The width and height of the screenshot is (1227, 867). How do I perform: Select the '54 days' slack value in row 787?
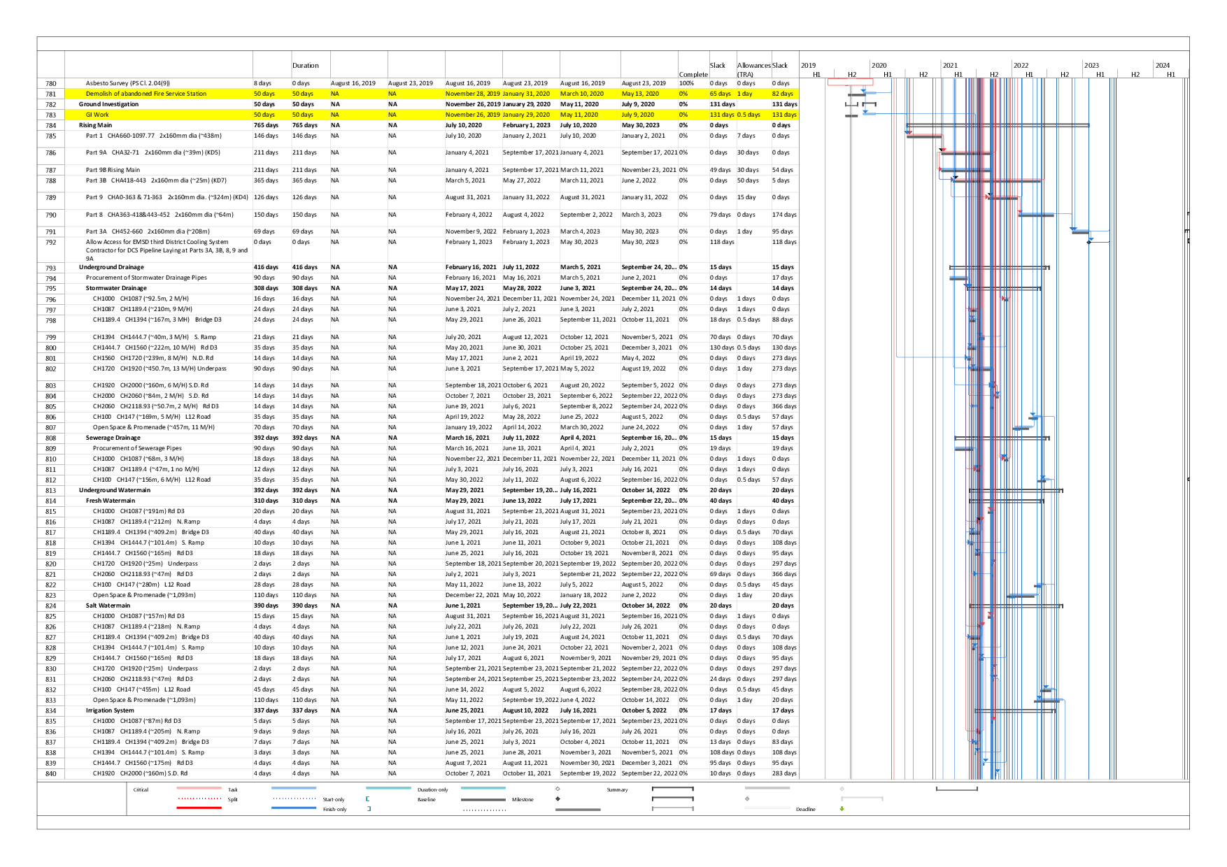pos(782,170)
